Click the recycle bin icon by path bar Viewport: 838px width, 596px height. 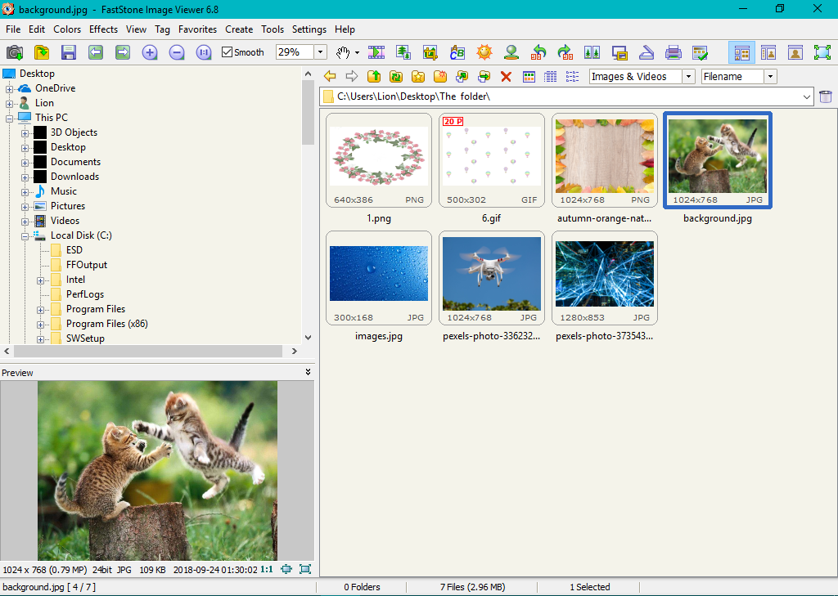click(x=826, y=96)
